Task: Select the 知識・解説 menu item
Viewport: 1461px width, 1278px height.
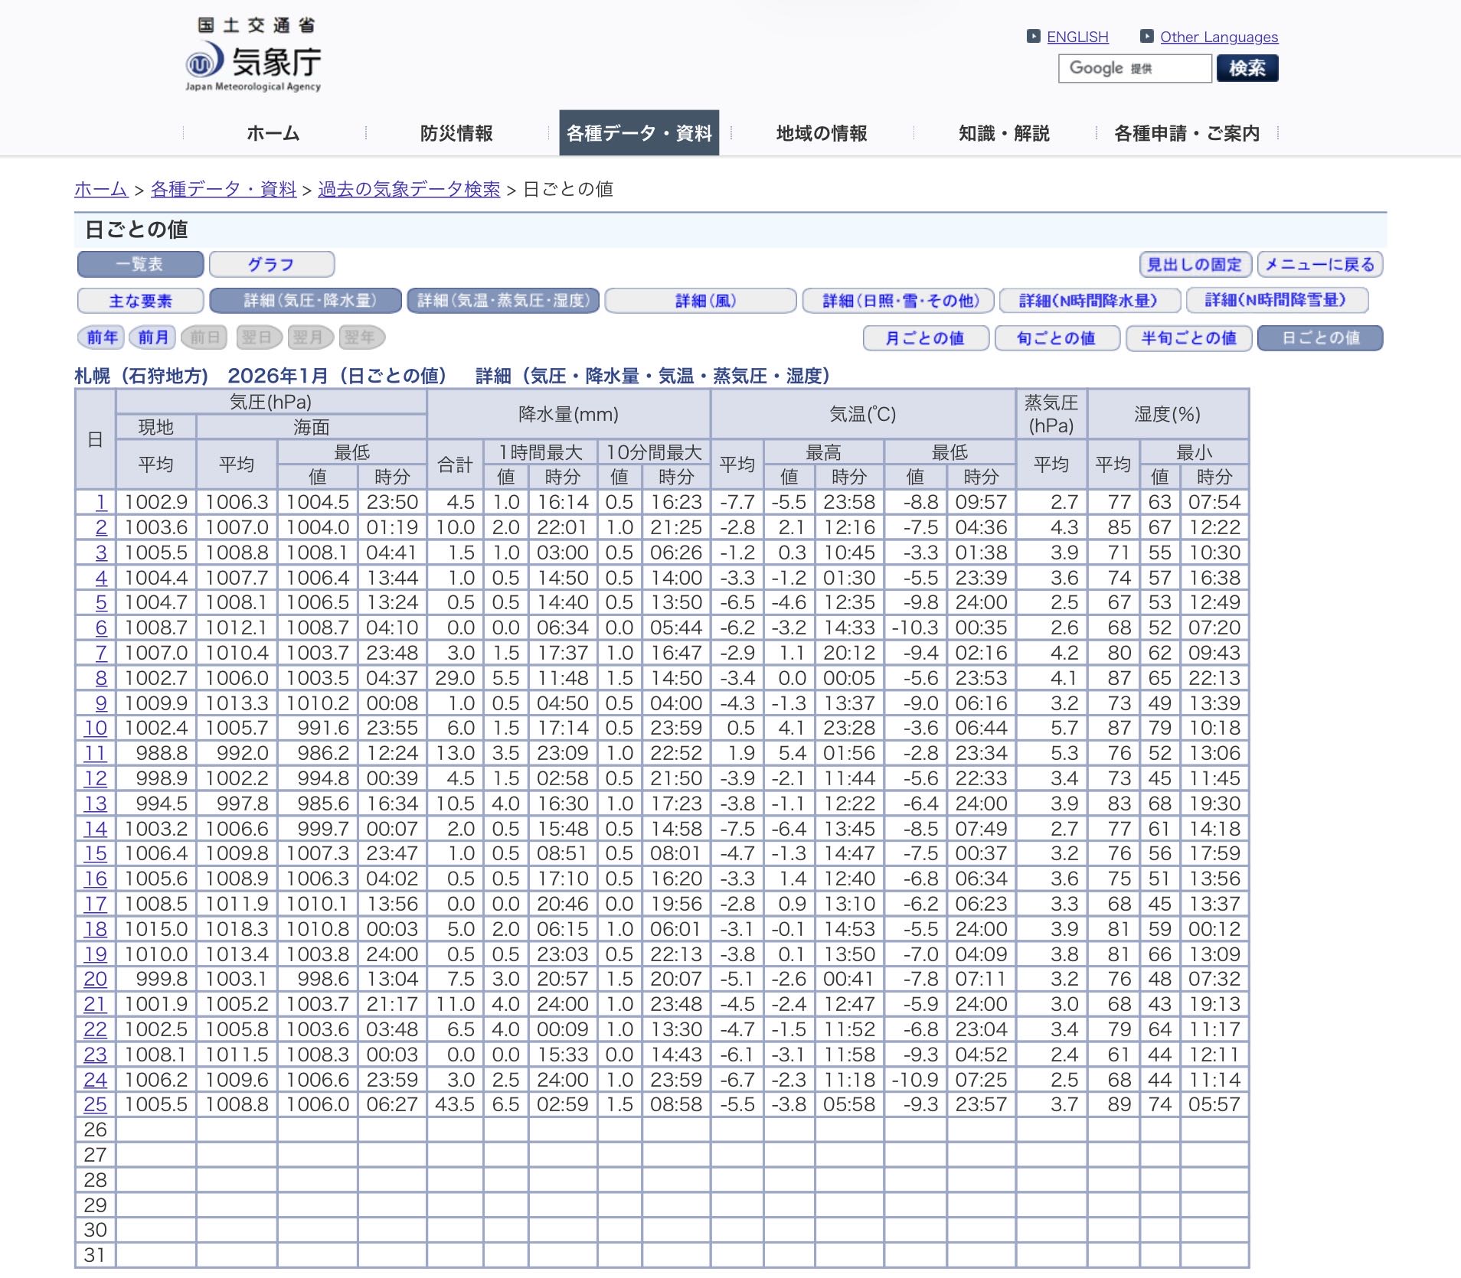Action: [x=1004, y=133]
